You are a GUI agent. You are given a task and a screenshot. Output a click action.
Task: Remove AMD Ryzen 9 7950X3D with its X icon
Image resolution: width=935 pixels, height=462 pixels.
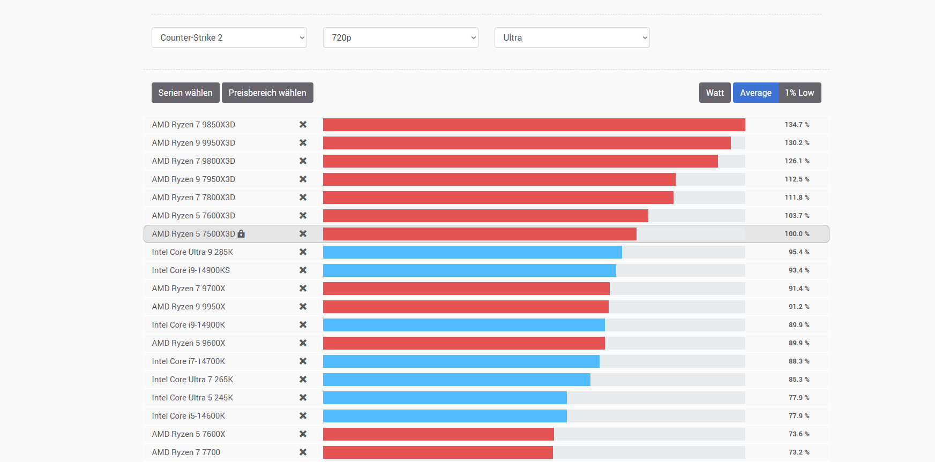click(x=303, y=179)
